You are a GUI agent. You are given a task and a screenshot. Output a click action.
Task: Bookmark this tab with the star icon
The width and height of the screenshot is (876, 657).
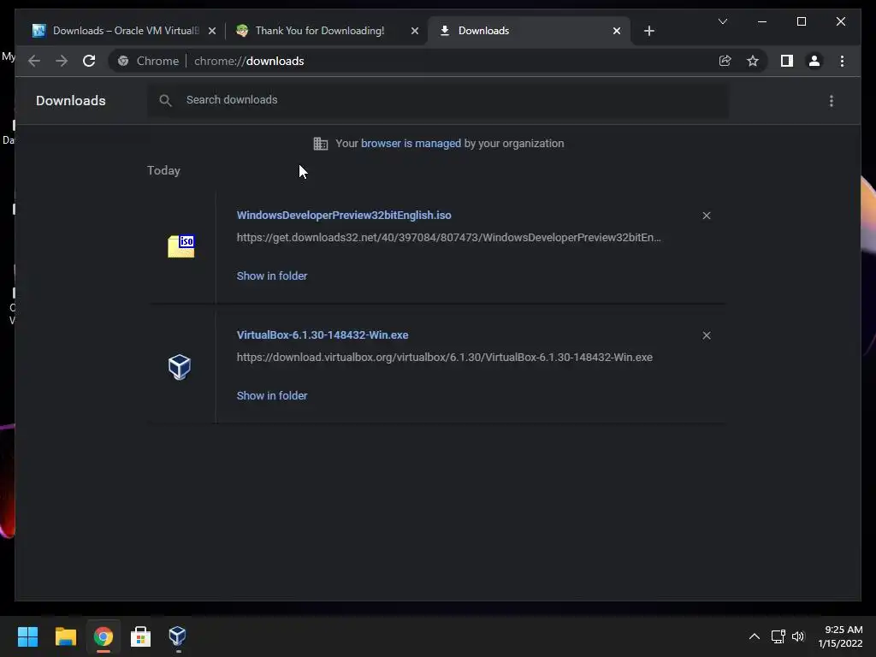[x=753, y=61]
